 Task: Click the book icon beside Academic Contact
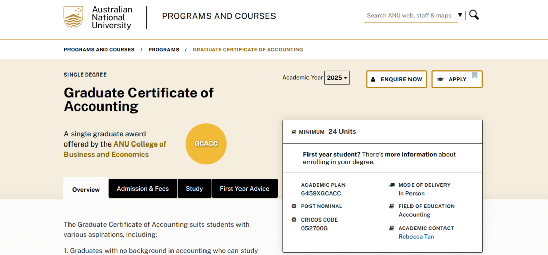click(392, 228)
